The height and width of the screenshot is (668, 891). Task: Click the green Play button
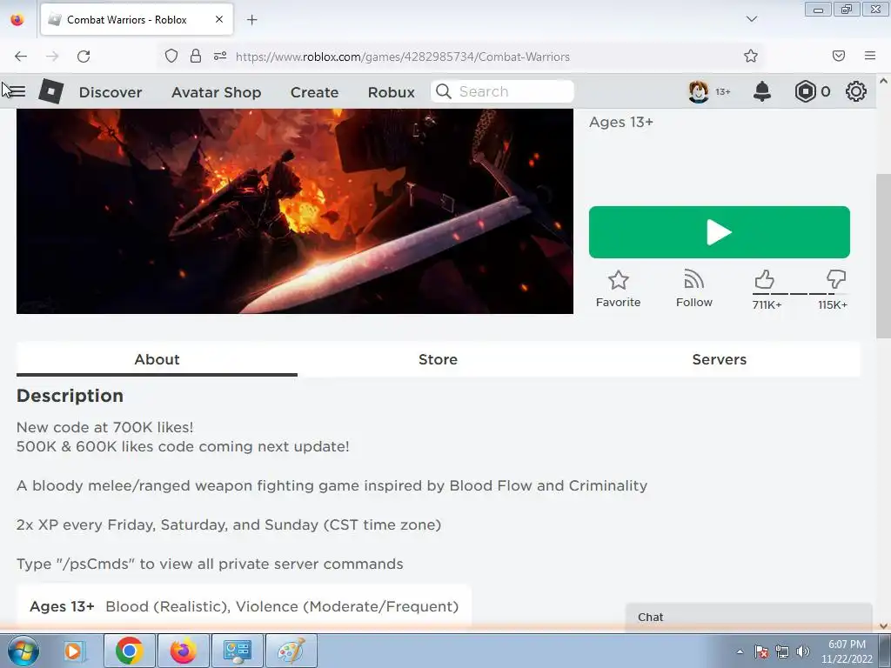pyautogui.click(x=720, y=231)
